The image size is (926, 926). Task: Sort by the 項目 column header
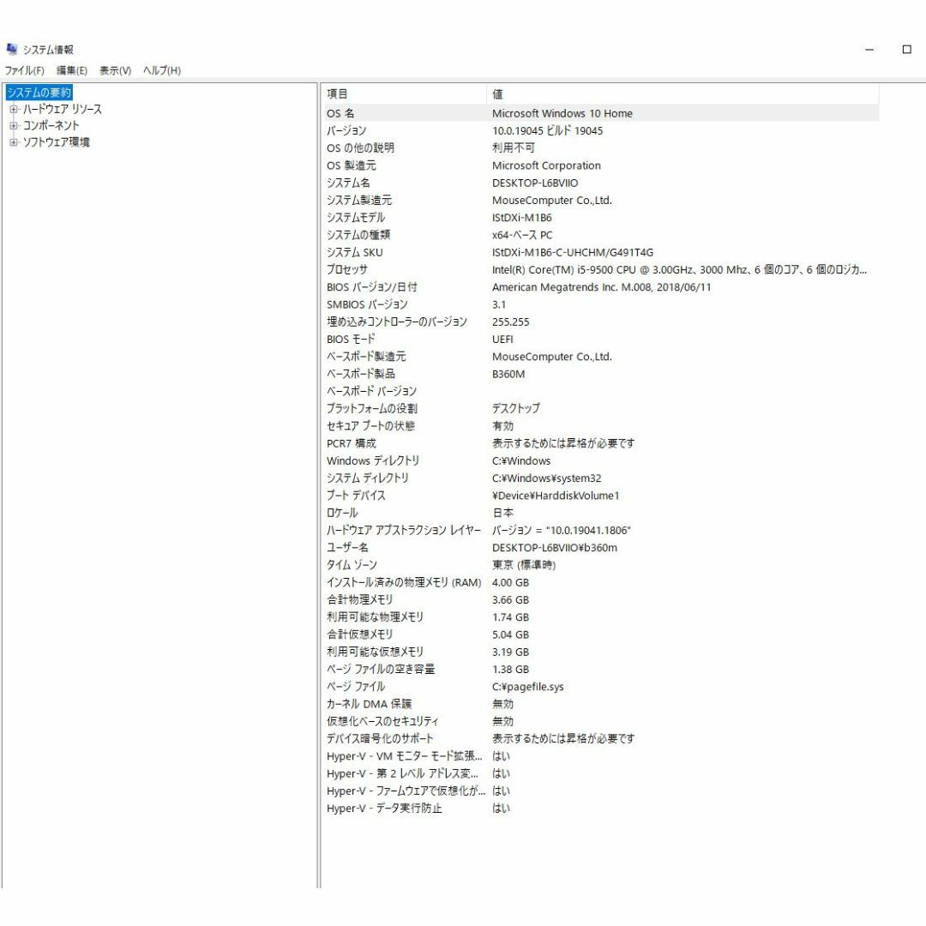tap(405, 94)
